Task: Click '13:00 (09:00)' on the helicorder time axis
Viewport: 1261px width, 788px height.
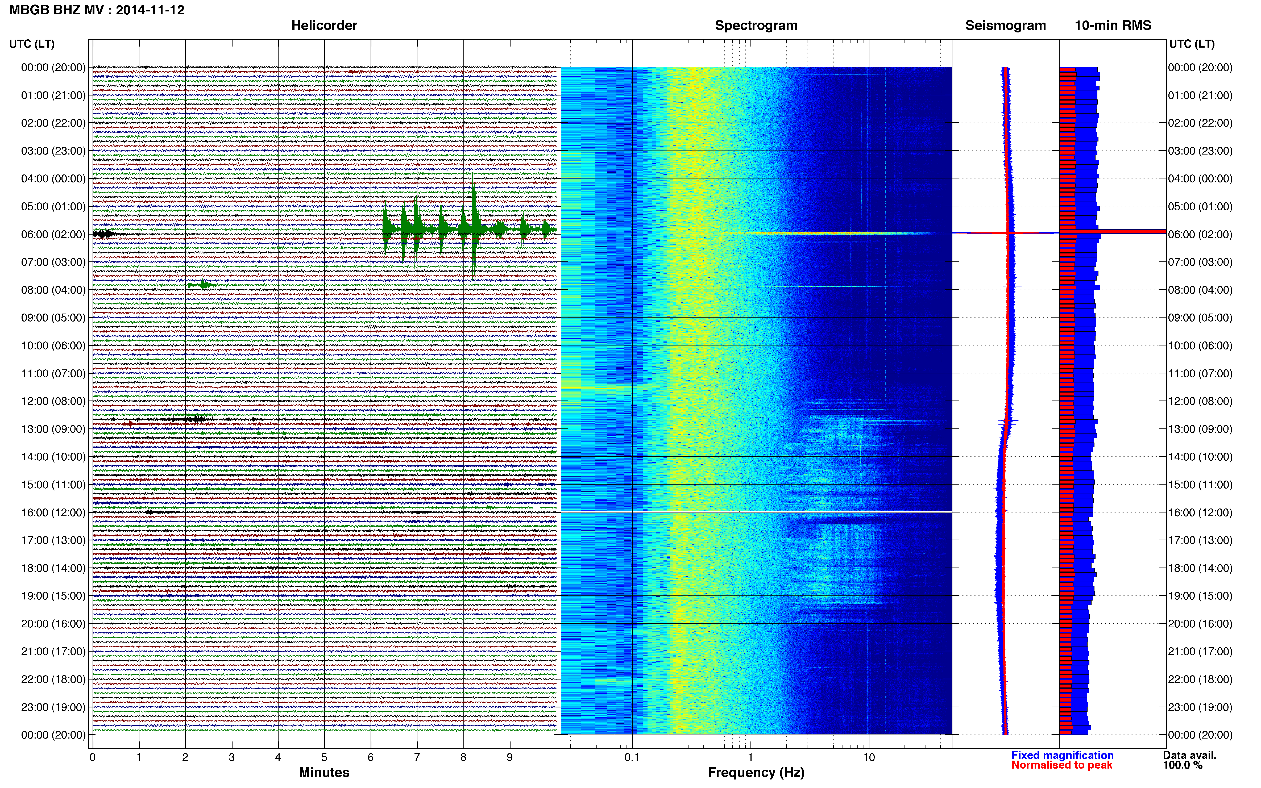Action: point(53,429)
